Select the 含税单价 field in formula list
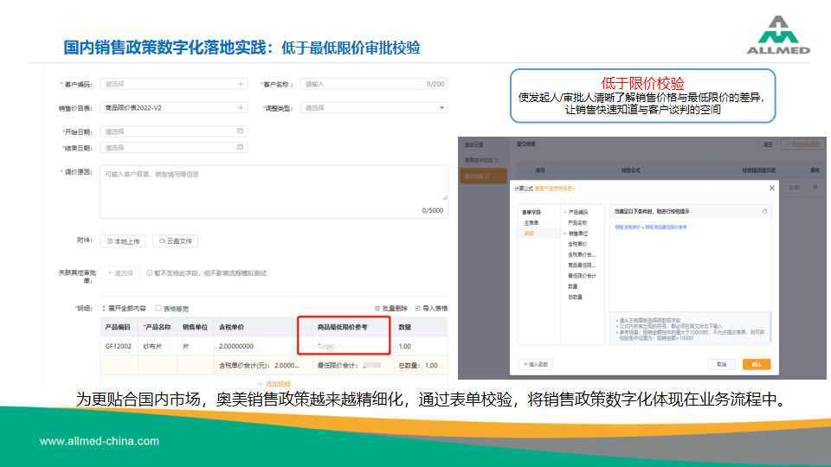831x467 pixels. point(577,244)
